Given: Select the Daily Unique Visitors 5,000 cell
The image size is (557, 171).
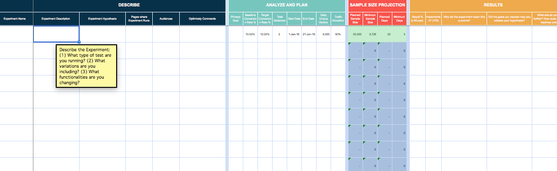Looking at the screenshot, I should click(x=323, y=34).
